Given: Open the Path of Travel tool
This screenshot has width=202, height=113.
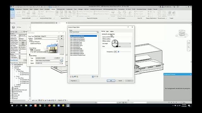Looking at the screenshot, I should (159, 14).
